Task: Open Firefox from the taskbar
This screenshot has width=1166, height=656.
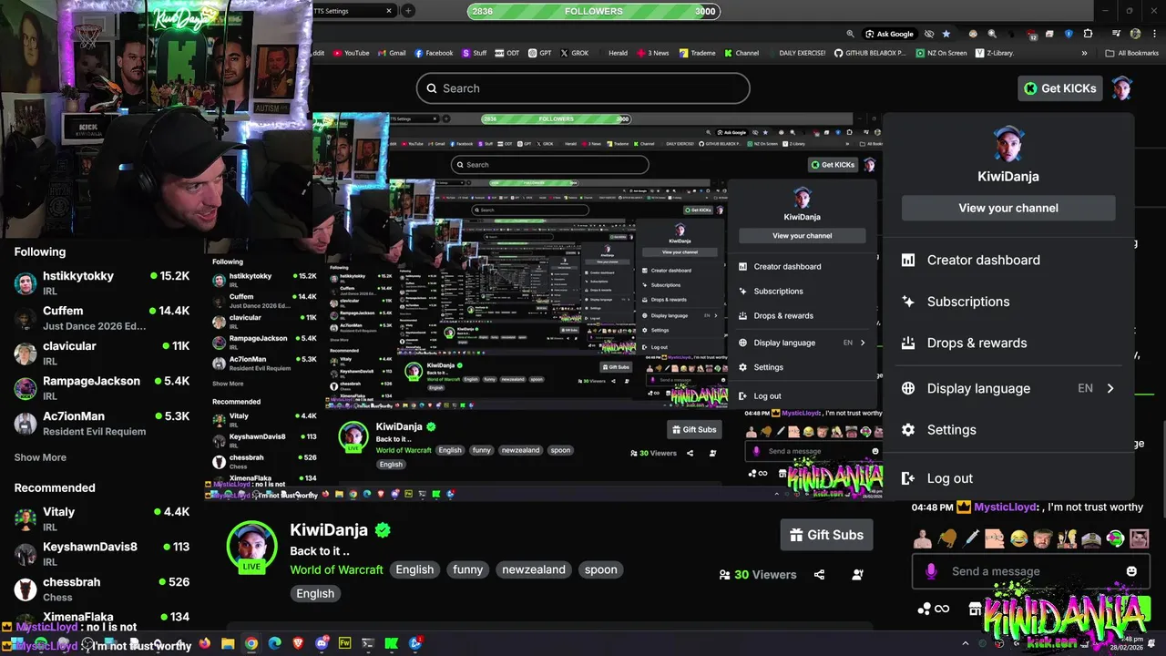Action: (x=204, y=643)
